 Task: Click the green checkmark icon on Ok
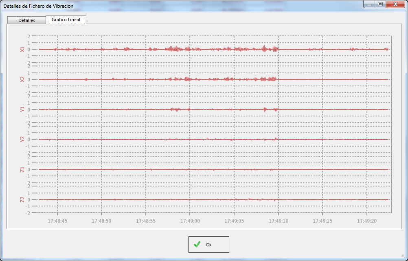click(x=197, y=244)
